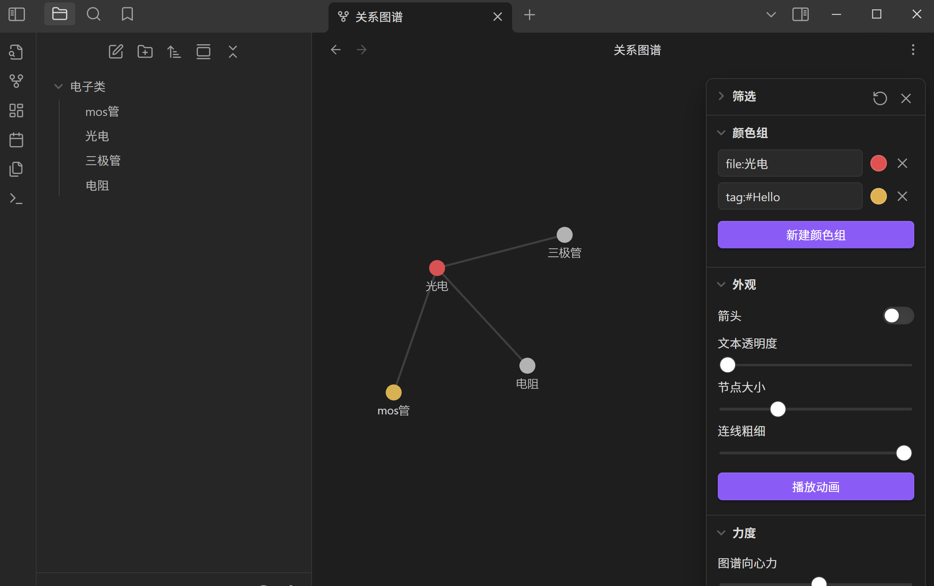This screenshot has width=934, height=586.
Task: Toggle the right sidebar panel
Action: 800,14
